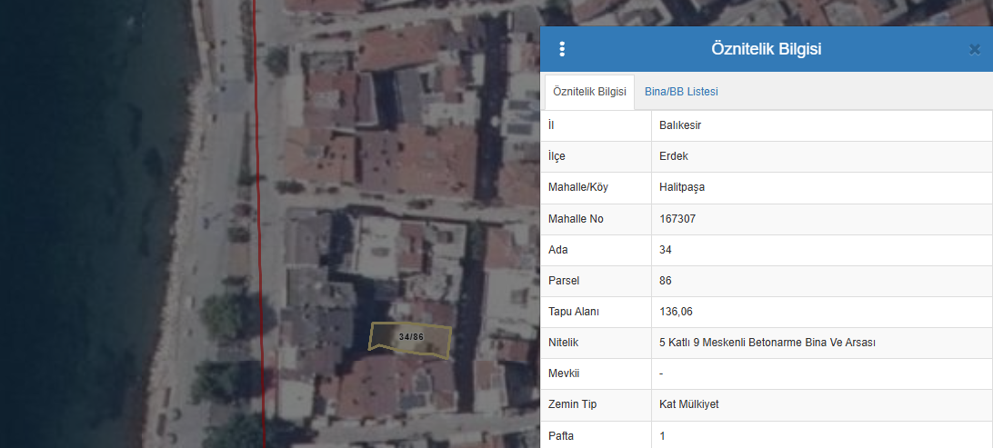Switch to the Bina/BB Listesi tab
Screen dimensions: 993x448
pos(681,92)
